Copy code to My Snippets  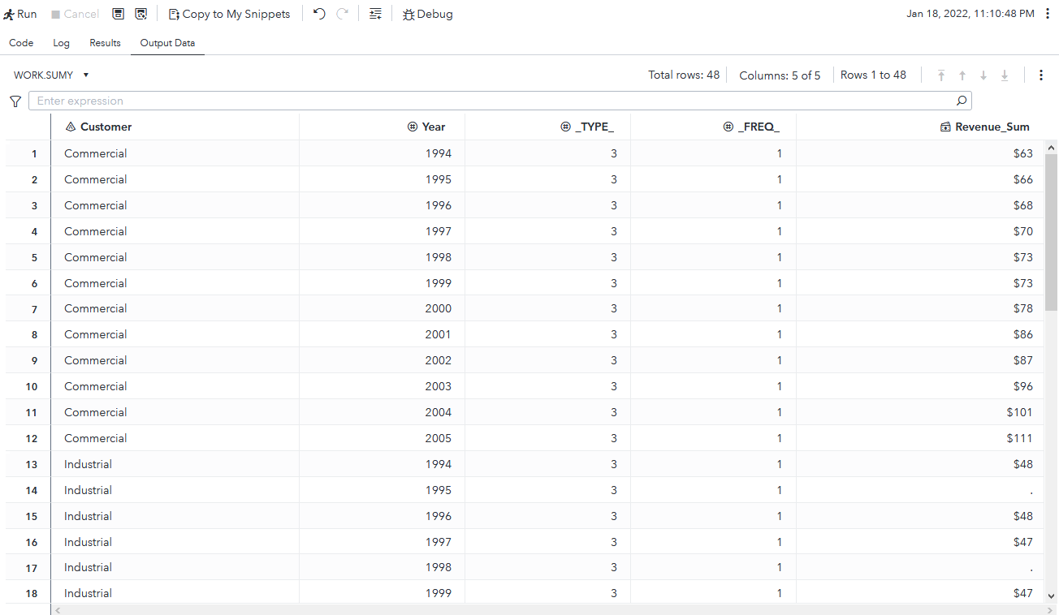click(229, 13)
